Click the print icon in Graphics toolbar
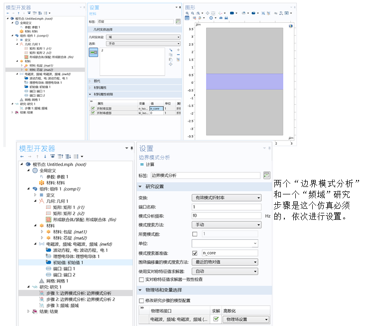Viewport: 368px width, 326px height. pyautogui.click(x=226, y=18)
